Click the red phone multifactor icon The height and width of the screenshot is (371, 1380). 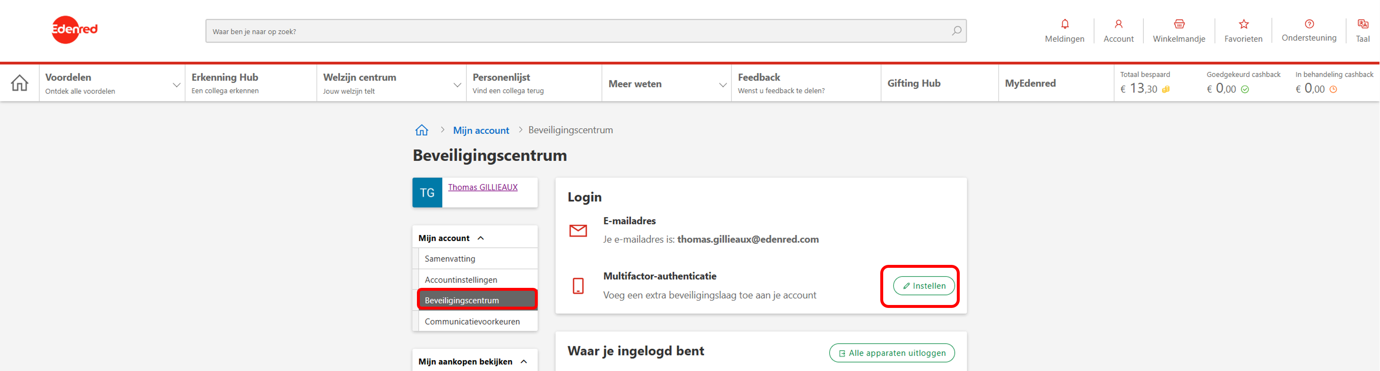578,286
